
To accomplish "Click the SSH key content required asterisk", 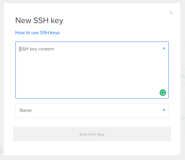I will (164, 49).
